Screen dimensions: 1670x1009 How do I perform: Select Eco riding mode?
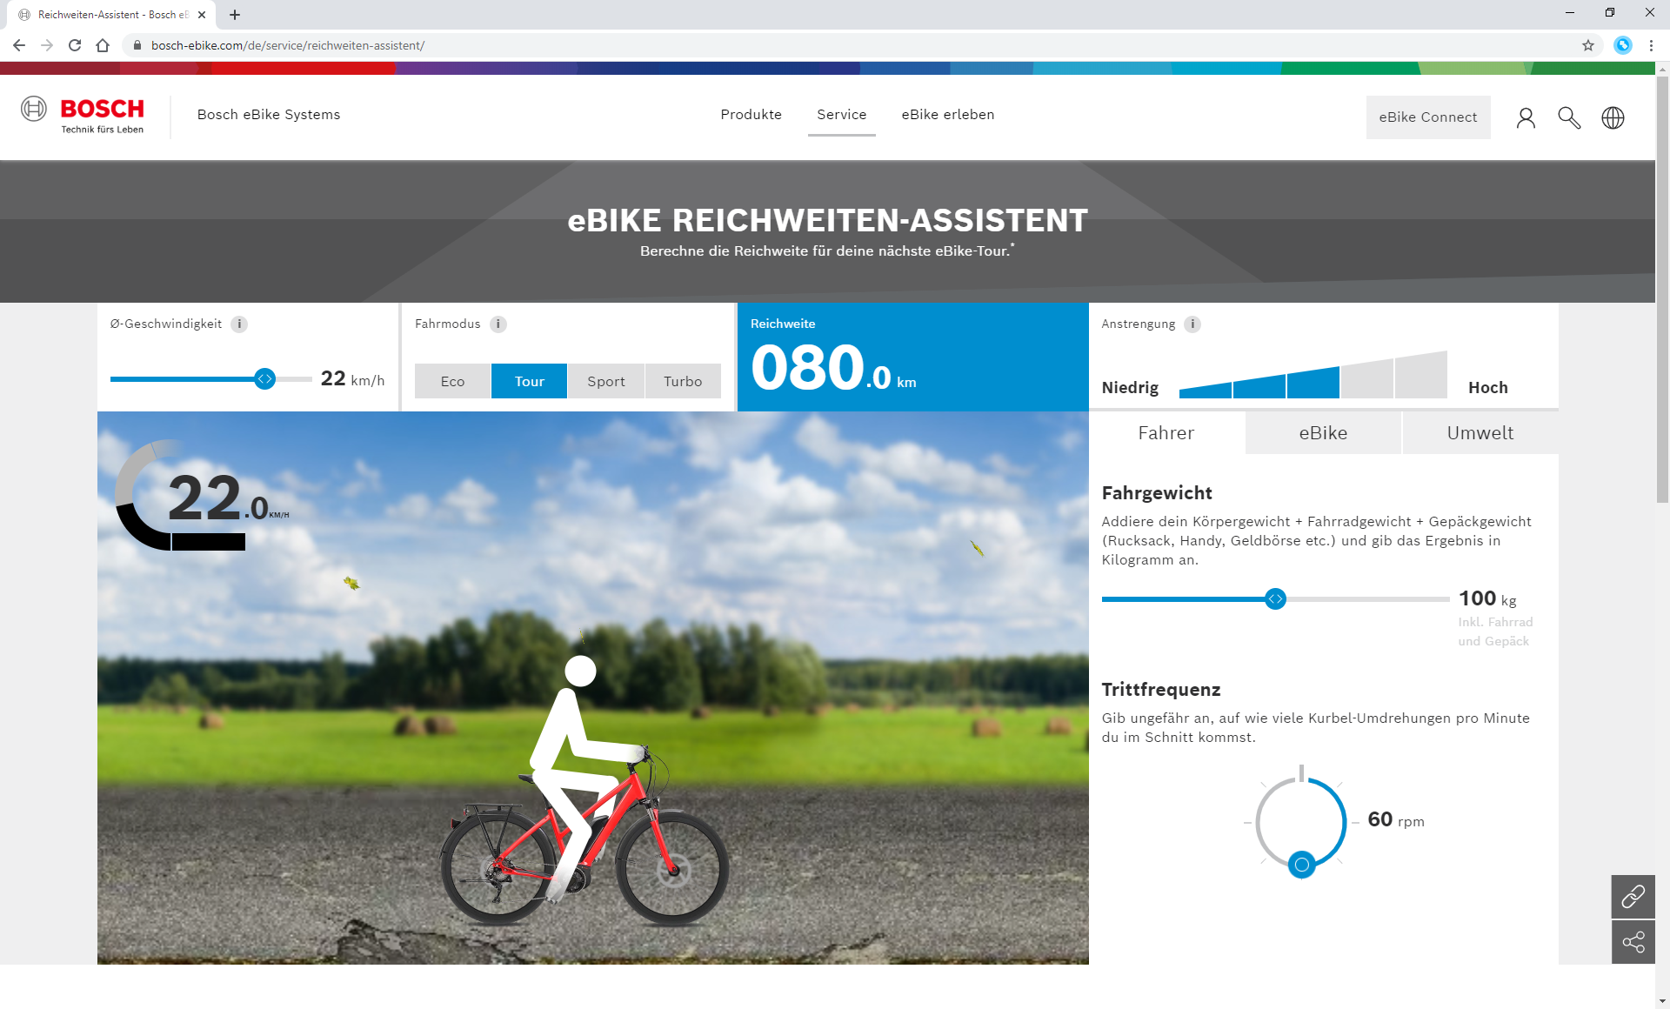[452, 381]
